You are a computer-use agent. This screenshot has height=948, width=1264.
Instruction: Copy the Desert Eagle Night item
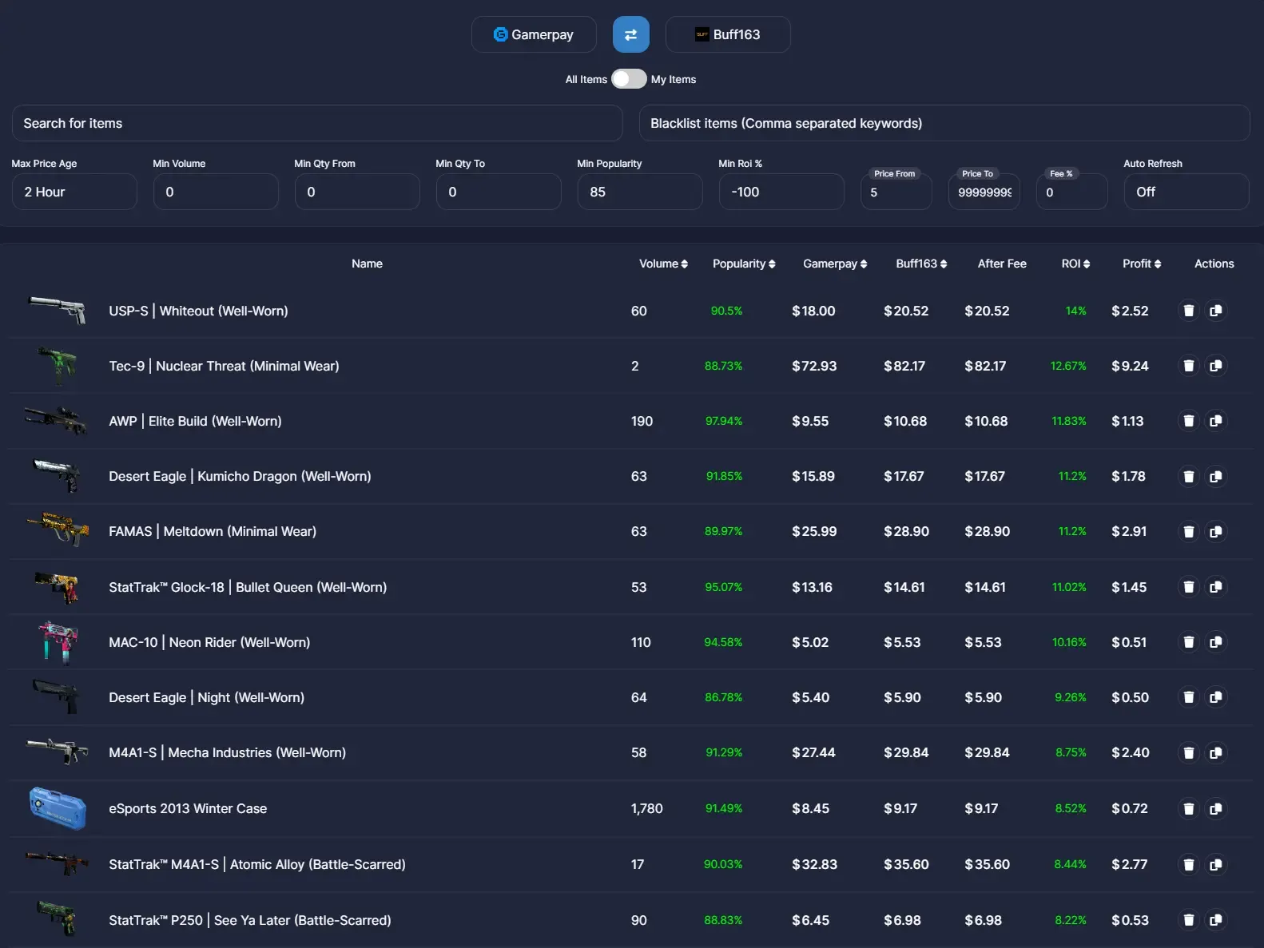(1216, 697)
